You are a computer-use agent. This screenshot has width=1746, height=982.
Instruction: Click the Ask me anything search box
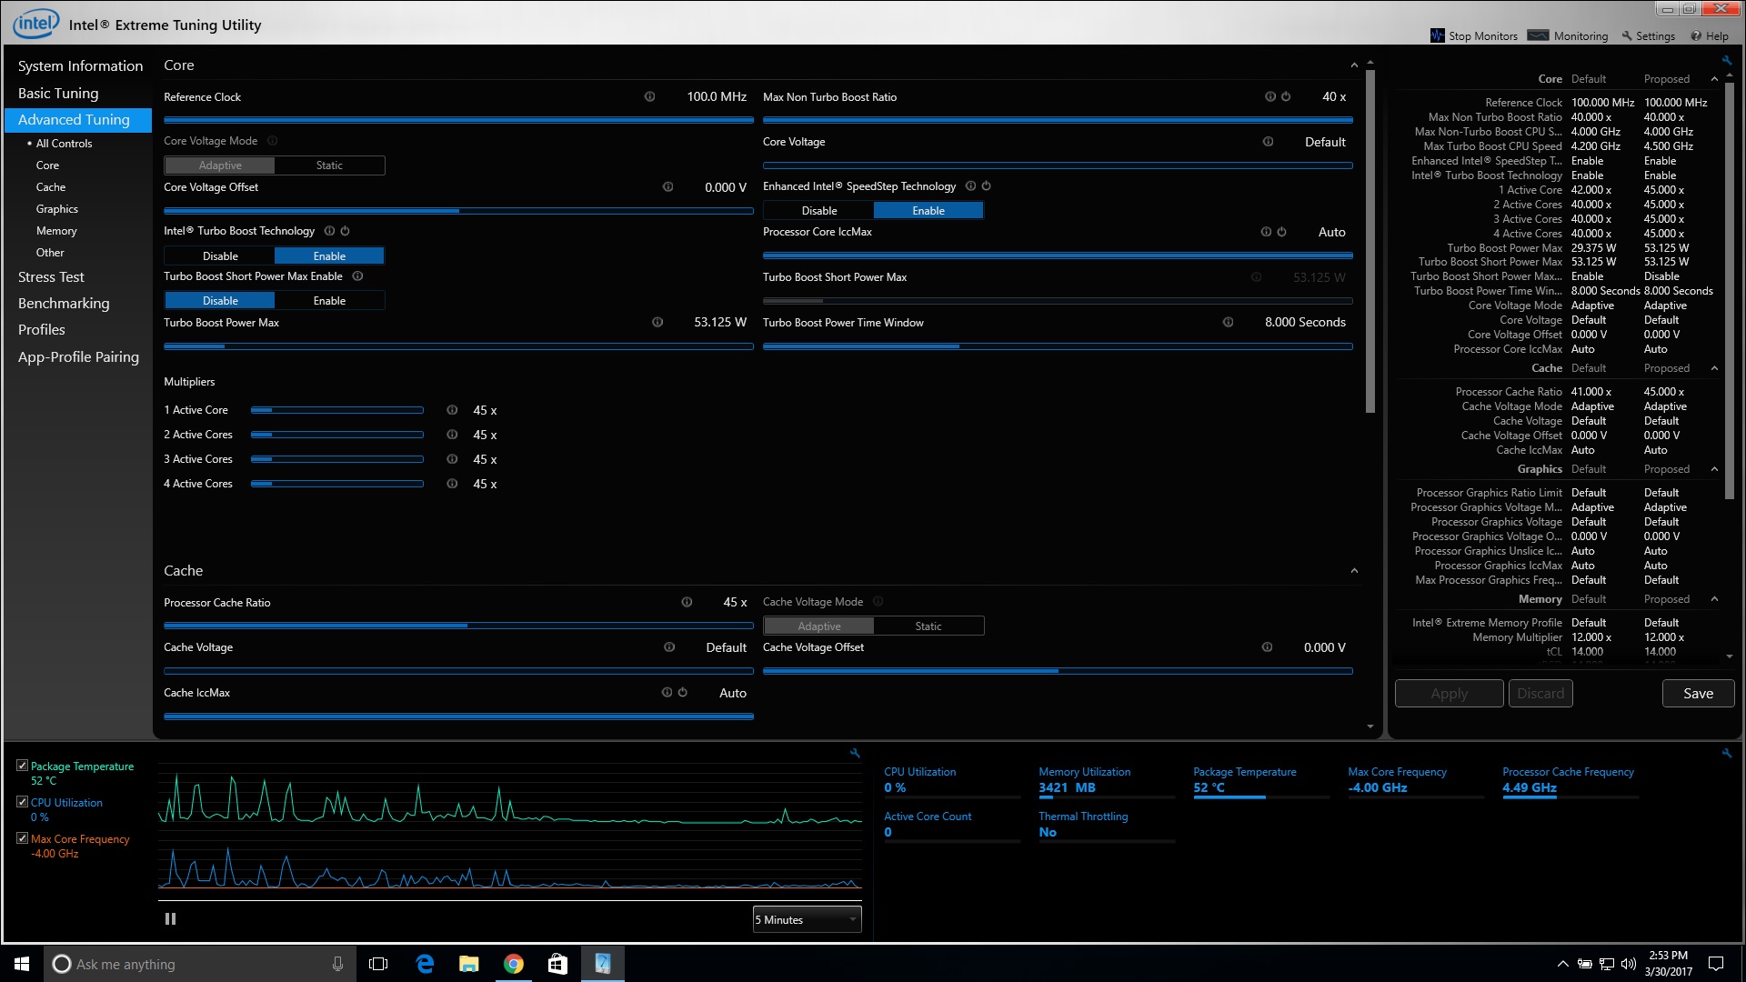200,964
